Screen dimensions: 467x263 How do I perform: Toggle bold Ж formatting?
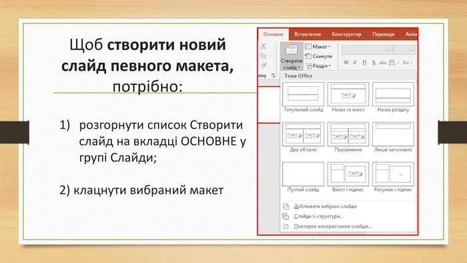click(x=346, y=63)
